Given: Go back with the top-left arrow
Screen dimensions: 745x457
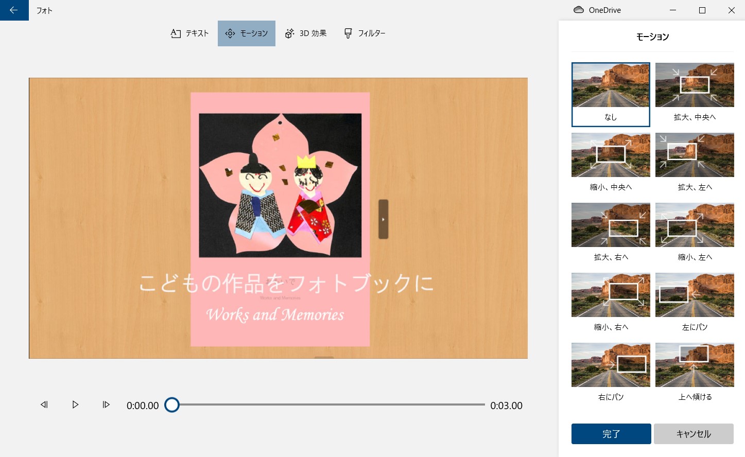Looking at the screenshot, I should pos(14,10).
